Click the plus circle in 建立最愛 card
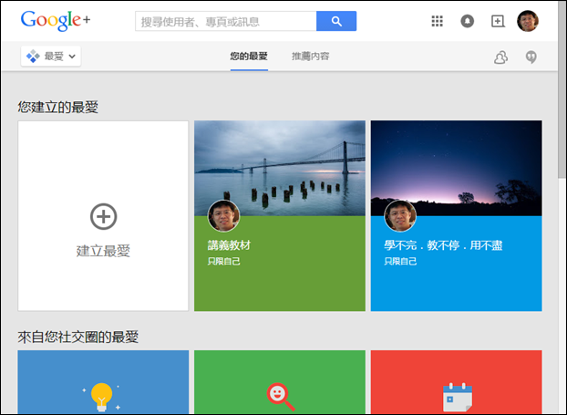Image resolution: width=567 pixels, height=415 pixels. pos(103,216)
